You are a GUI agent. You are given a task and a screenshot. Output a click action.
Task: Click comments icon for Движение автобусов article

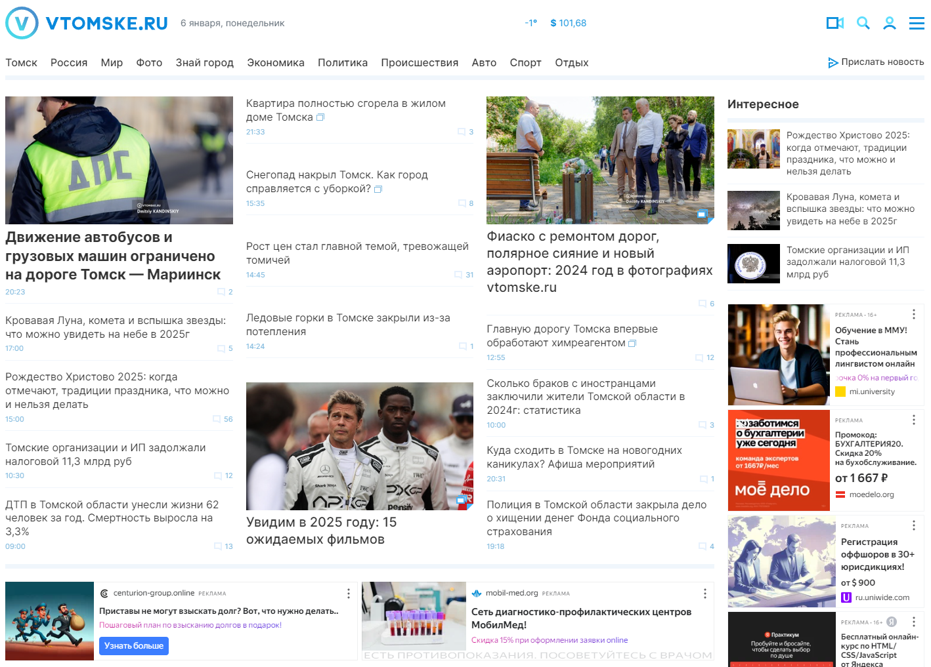[x=221, y=292]
